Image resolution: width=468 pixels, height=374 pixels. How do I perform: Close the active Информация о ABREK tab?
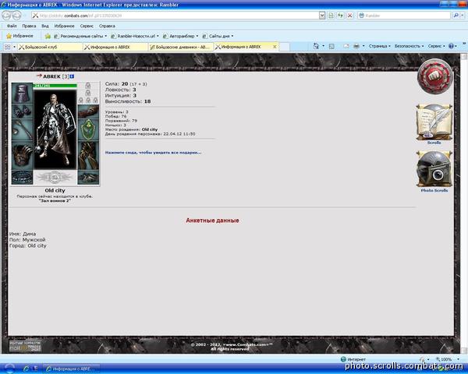point(275,47)
